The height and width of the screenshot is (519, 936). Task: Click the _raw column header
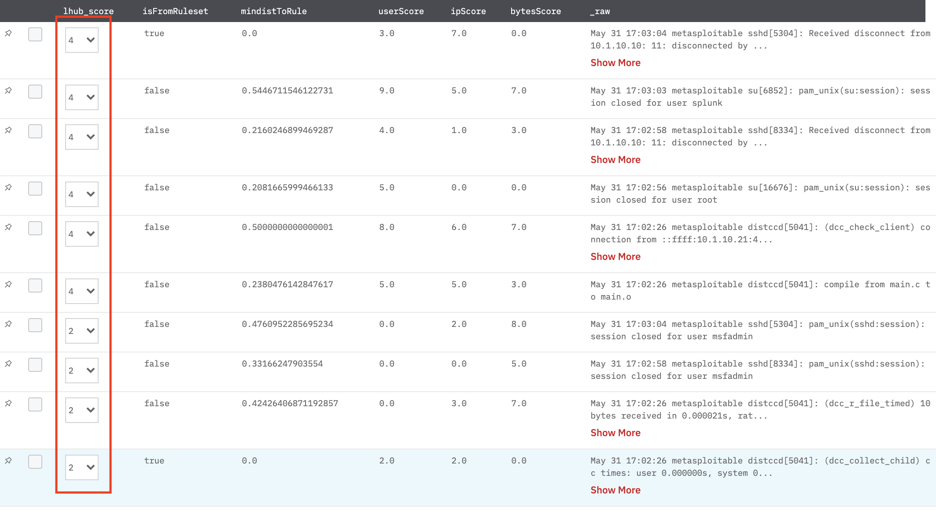pos(600,11)
